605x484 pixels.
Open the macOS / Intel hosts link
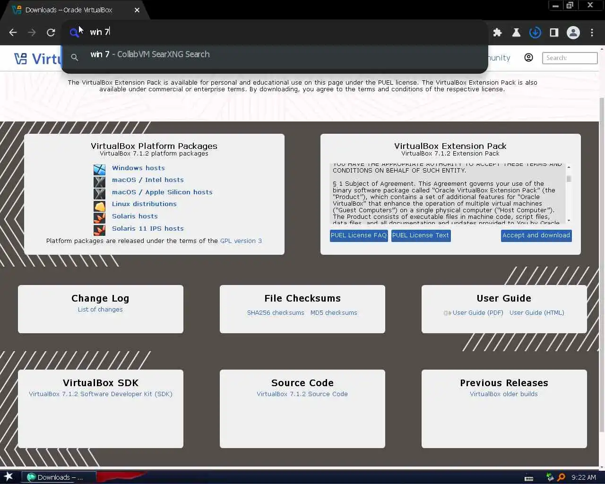tap(148, 180)
